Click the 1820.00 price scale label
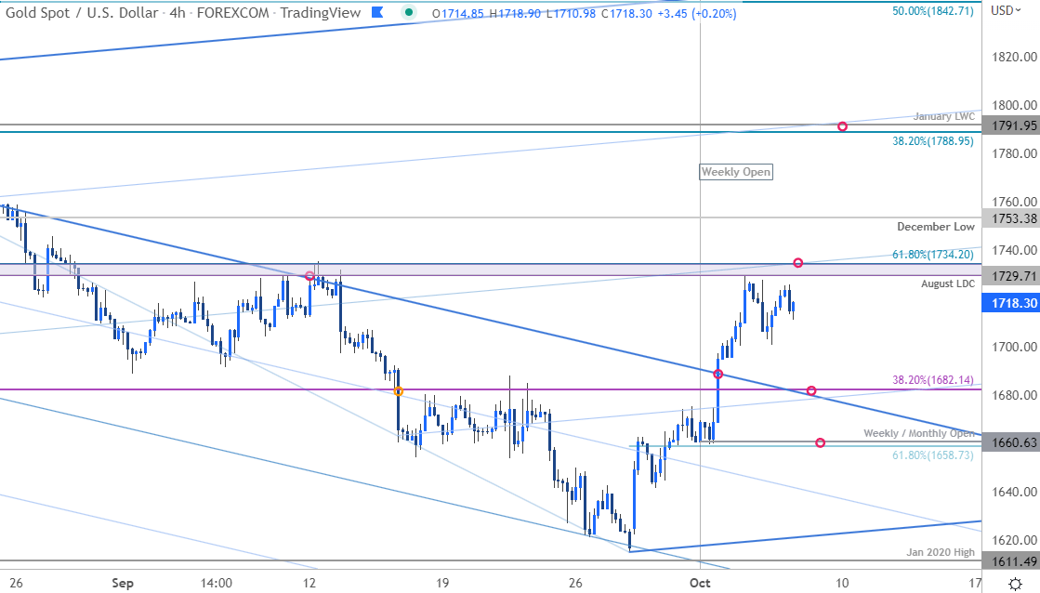Viewport: 1040px width, 593px height. pos(1014,57)
